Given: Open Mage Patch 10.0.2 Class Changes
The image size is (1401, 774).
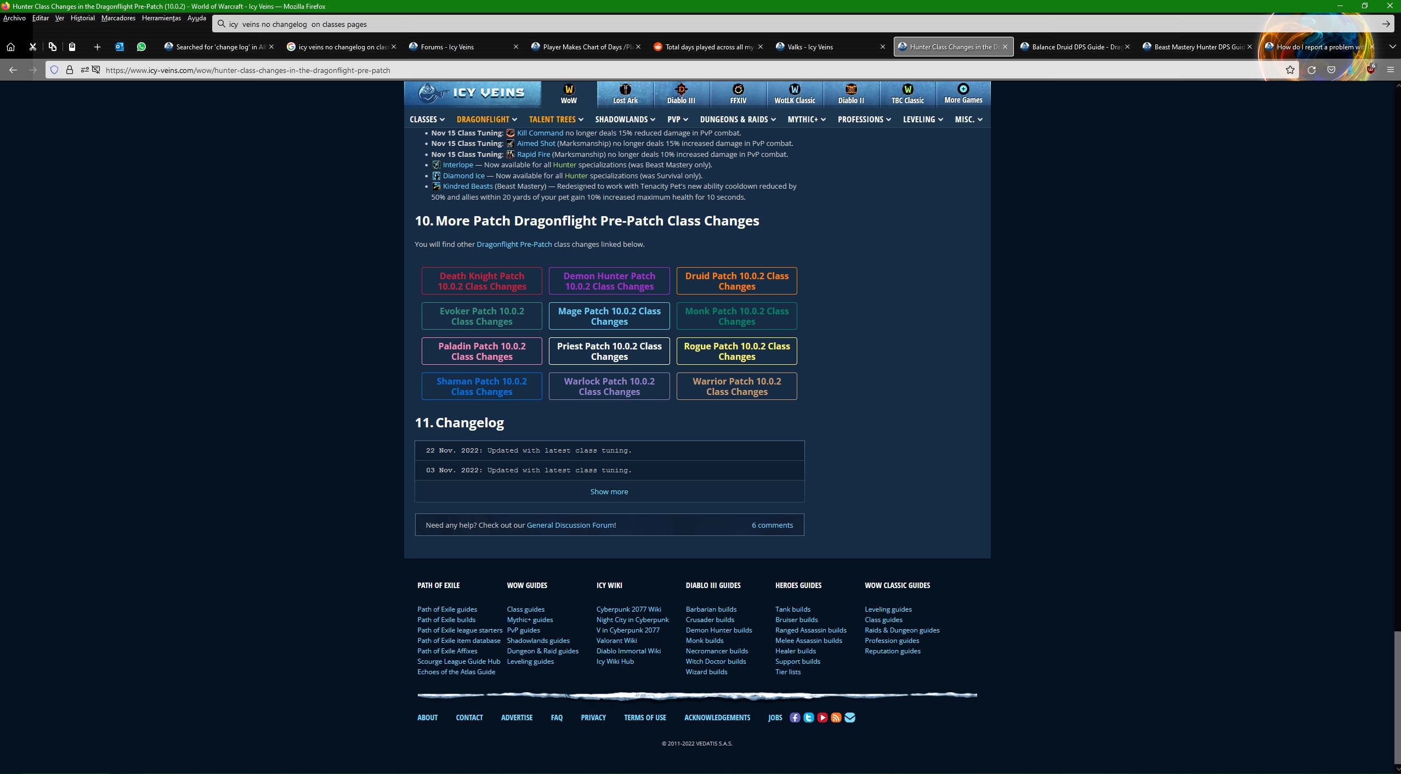Looking at the screenshot, I should point(609,316).
